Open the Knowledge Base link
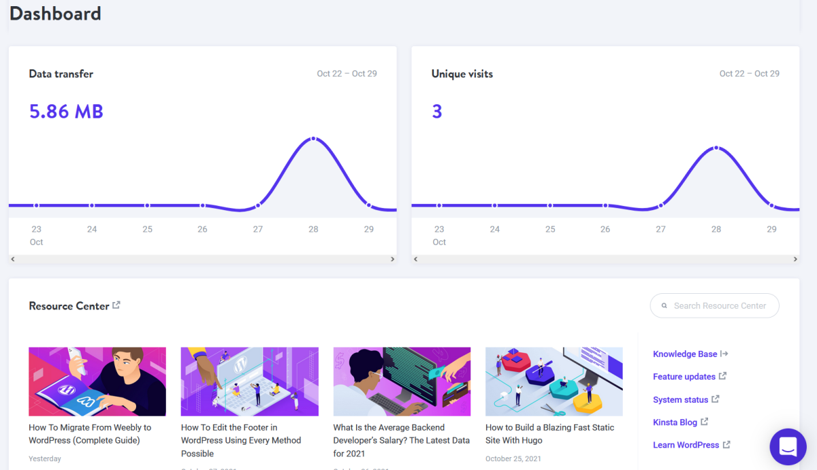The width and height of the screenshot is (817, 470). point(685,354)
